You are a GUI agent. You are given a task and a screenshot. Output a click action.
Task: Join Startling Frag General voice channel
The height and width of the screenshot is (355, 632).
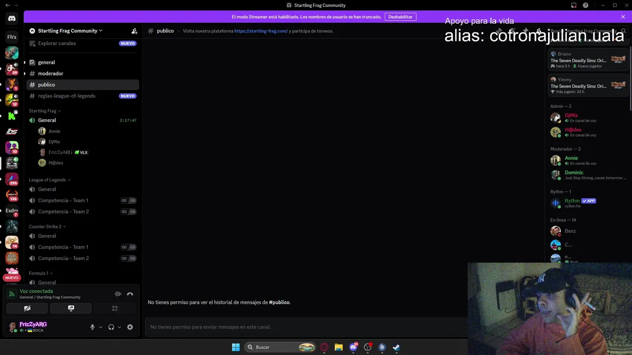point(82,120)
